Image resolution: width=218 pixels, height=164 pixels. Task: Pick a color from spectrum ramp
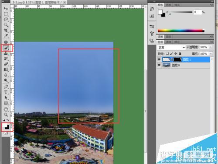click(x=181, y=31)
